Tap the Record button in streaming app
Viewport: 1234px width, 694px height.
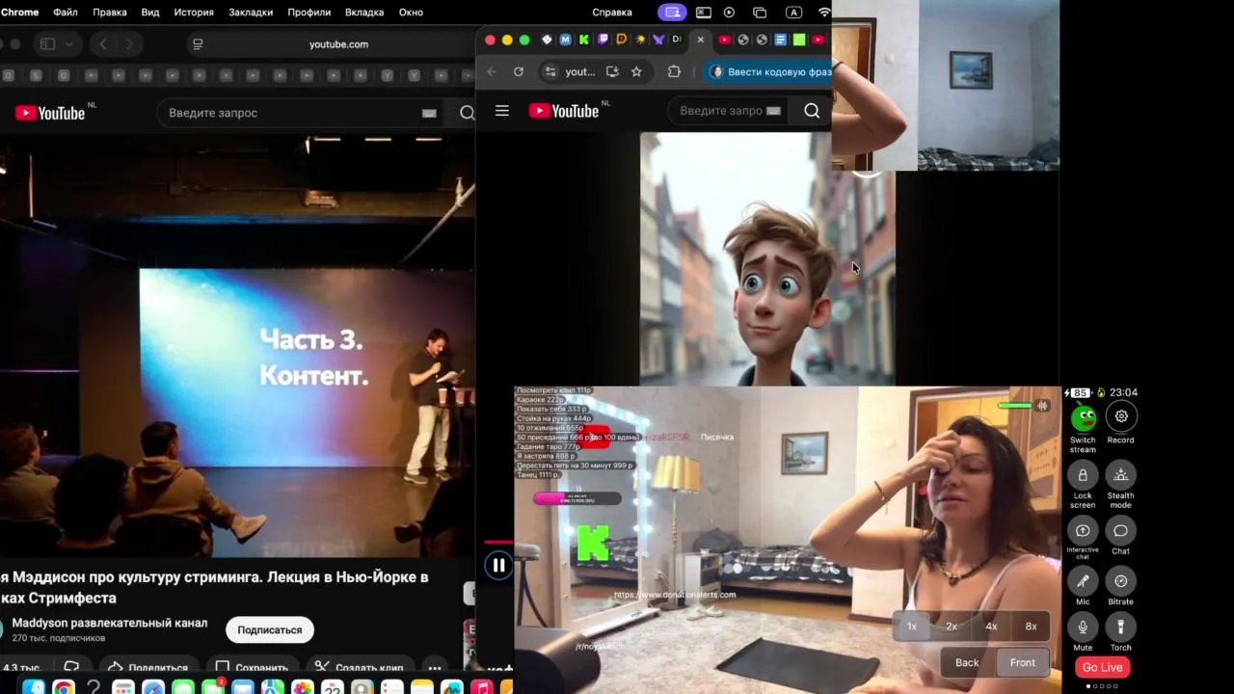pos(1120,416)
